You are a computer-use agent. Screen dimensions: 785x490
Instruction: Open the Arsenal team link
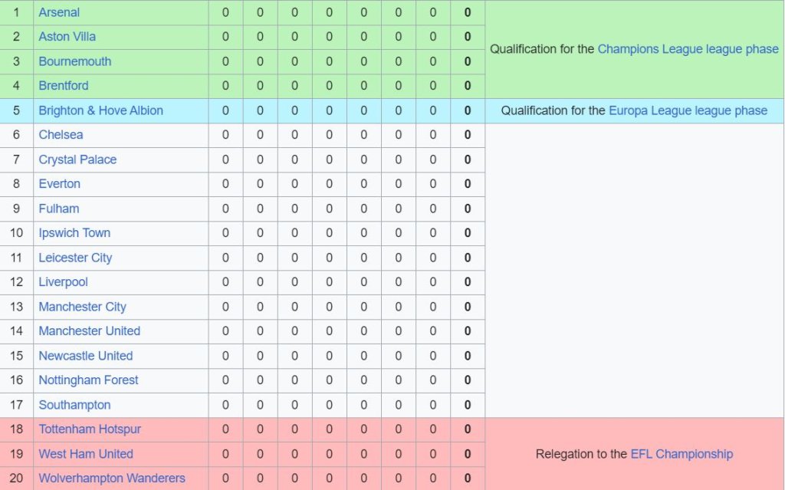(x=59, y=12)
